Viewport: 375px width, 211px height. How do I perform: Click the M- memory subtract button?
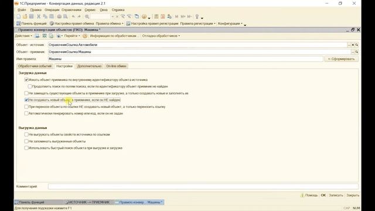[189, 16]
